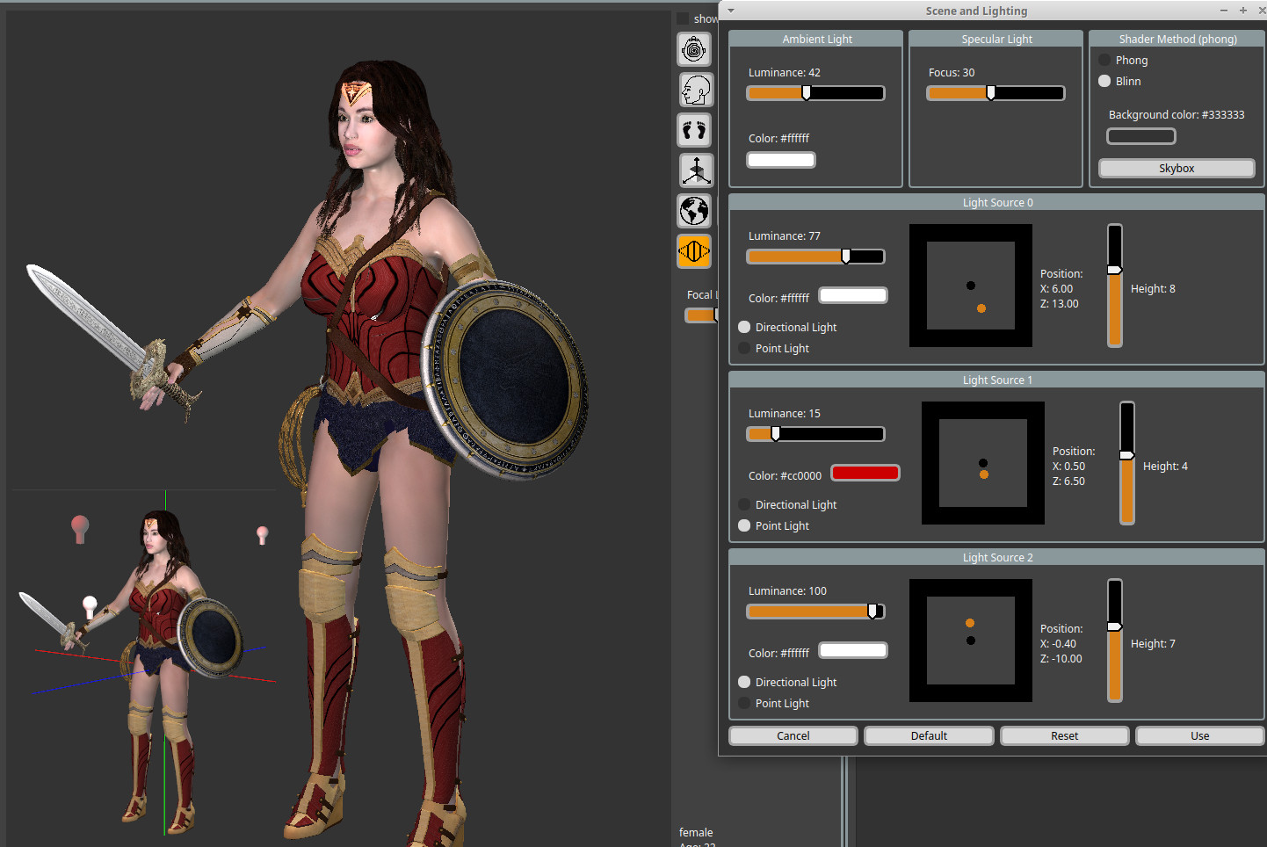Open the globe scene icon
This screenshot has width=1267, height=847.
click(694, 211)
